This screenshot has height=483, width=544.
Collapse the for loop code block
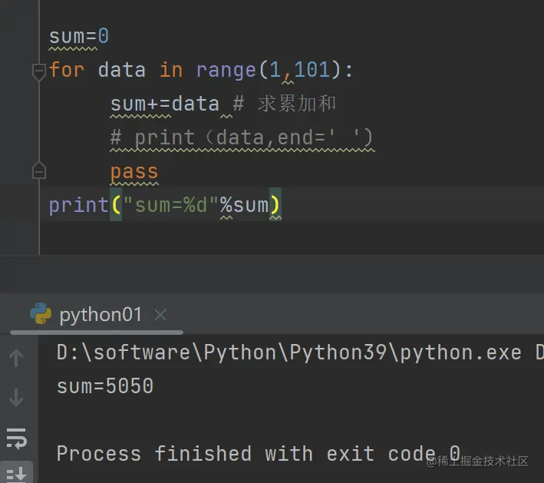[x=39, y=71]
